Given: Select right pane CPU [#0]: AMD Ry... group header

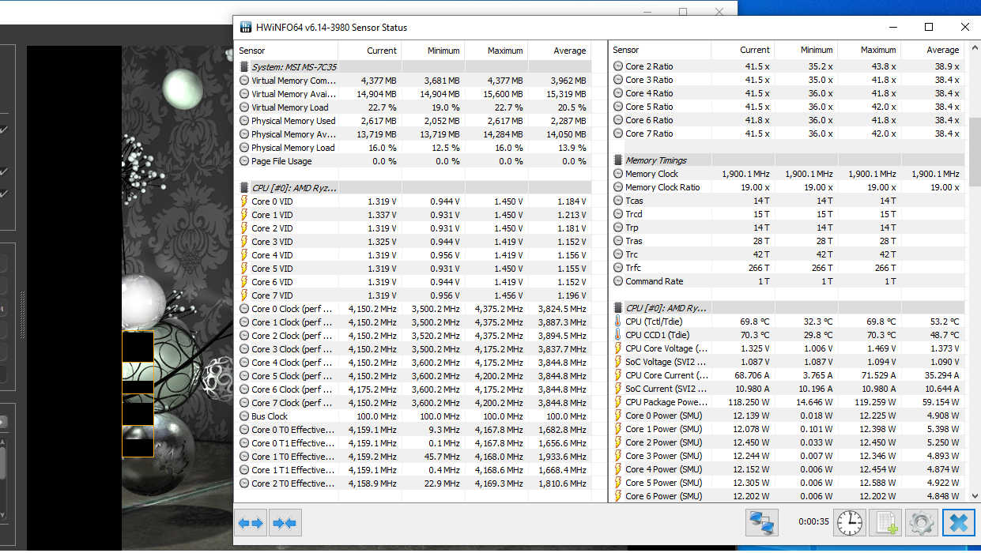Looking at the screenshot, I should 787,308.
